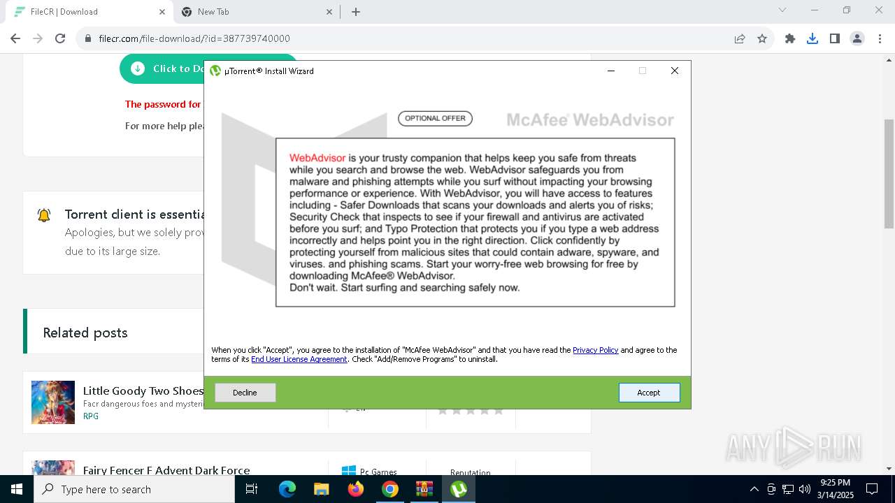Close the µTorrent Install Wizard window
Image resolution: width=895 pixels, height=503 pixels.
pos(674,71)
